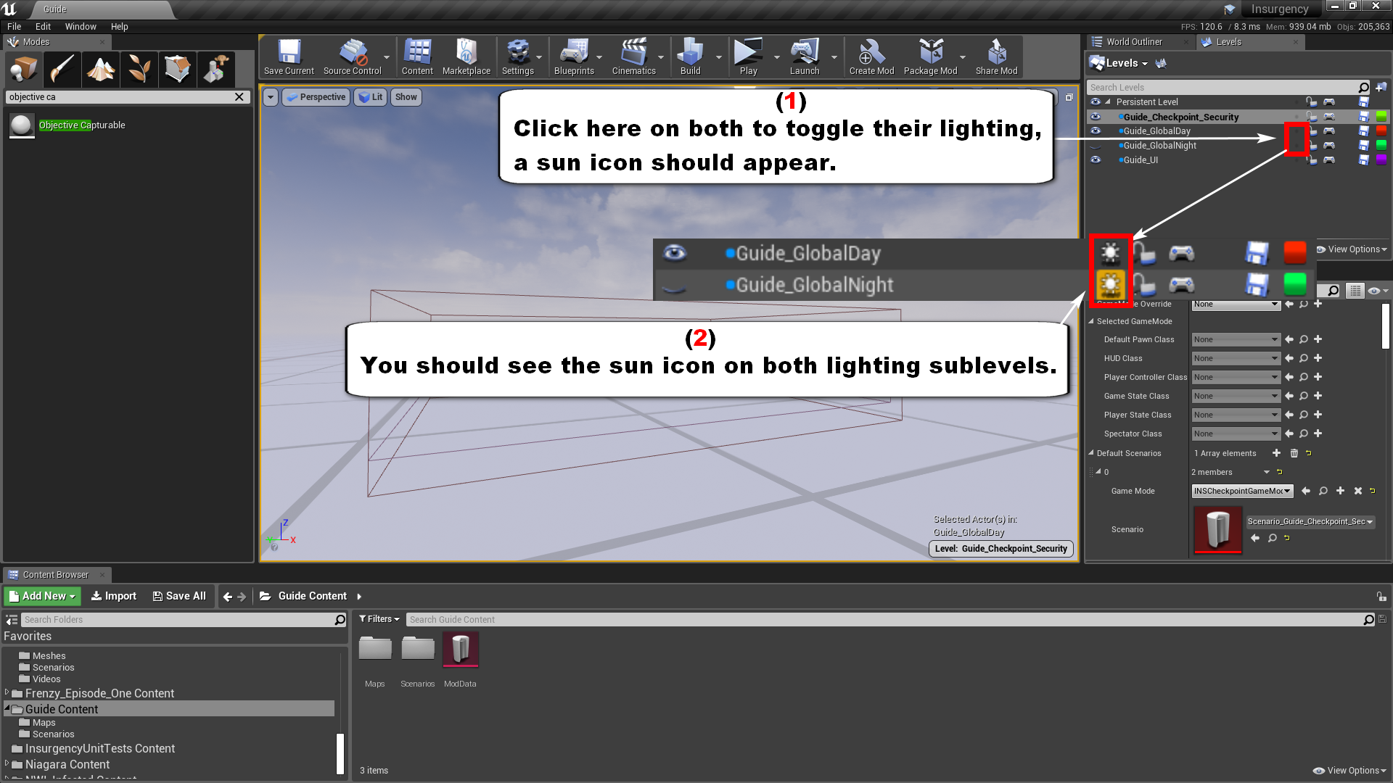Open the Edit menu

(43, 27)
